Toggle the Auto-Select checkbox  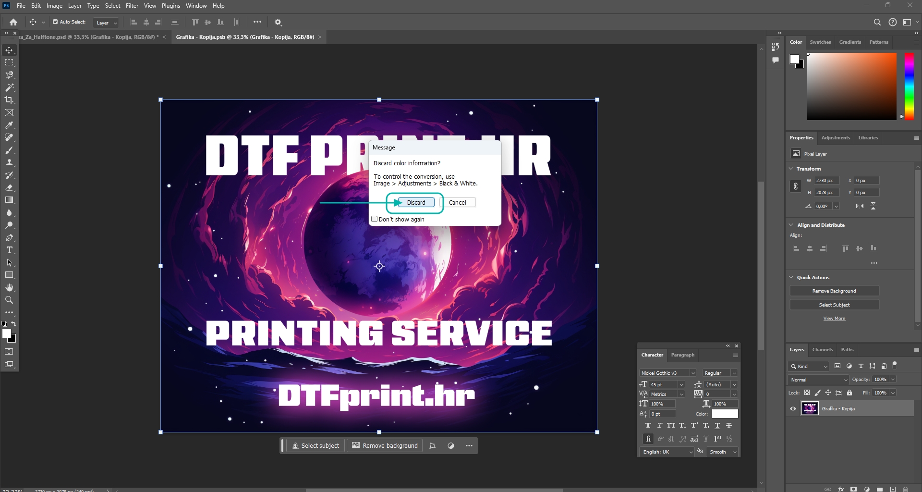[55, 22]
